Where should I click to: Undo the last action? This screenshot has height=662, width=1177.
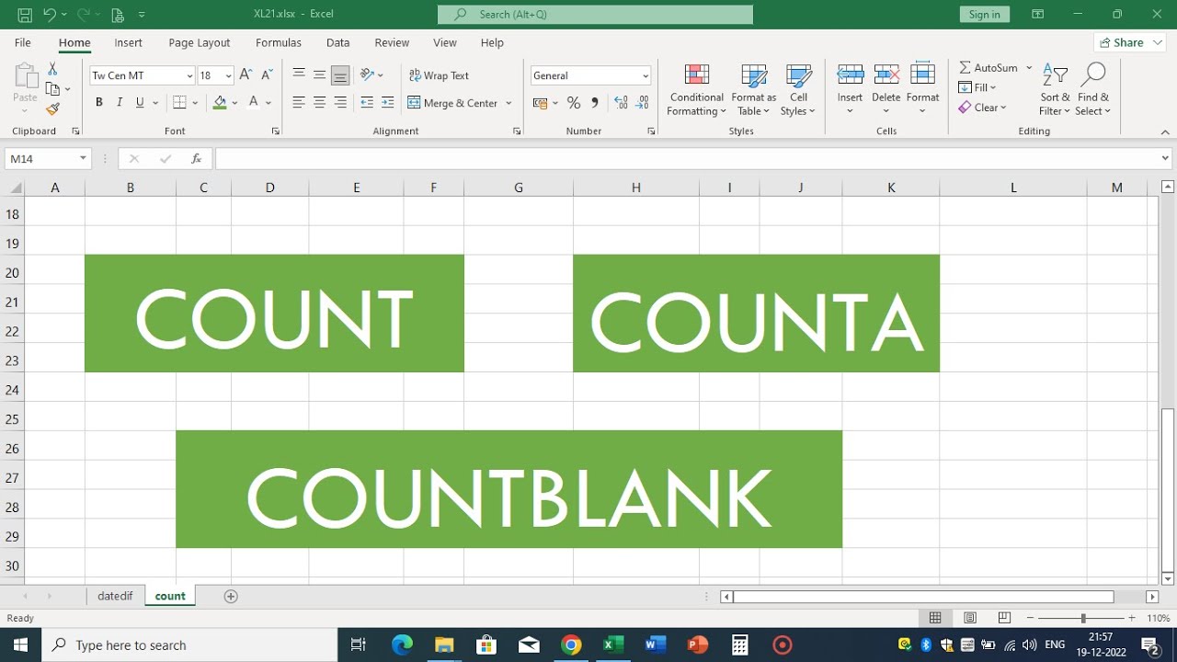(x=50, y=15)
